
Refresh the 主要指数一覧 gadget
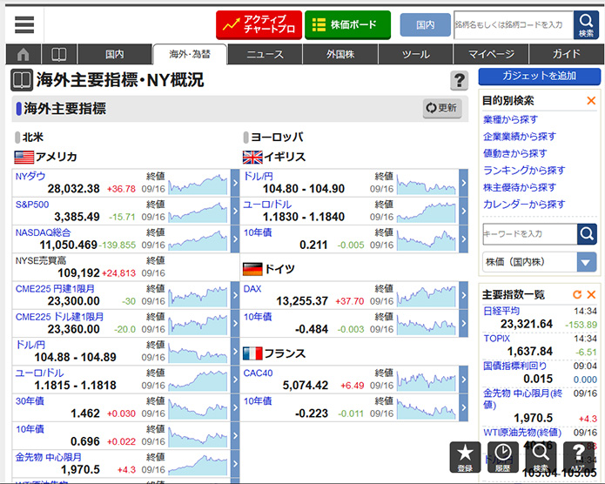pos(577,294)
